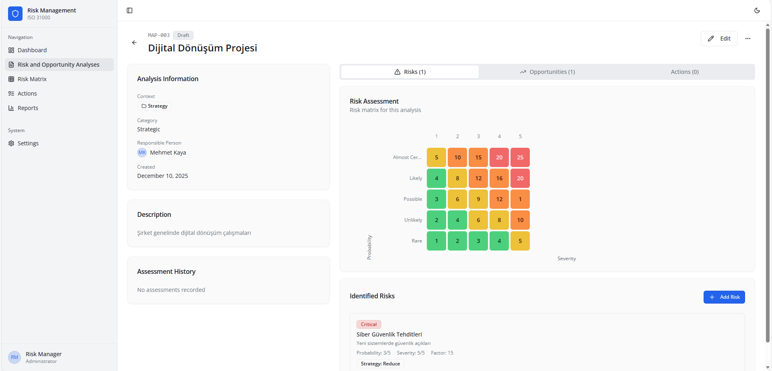Open Dashboard from the sidebar

point(32,50)
